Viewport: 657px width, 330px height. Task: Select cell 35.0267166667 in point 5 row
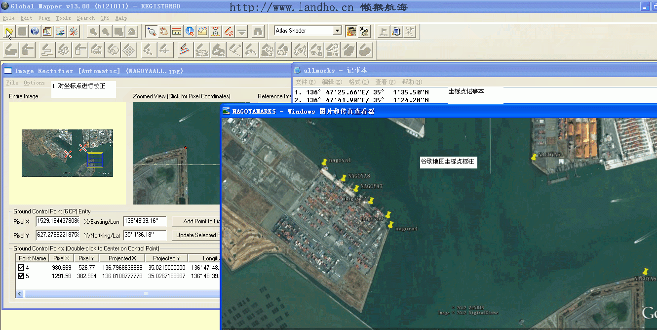166,276
